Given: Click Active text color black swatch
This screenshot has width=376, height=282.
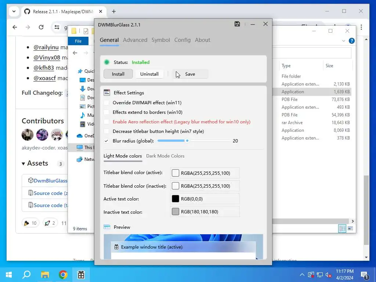Looking at the screenshot, I should point(175,199).
